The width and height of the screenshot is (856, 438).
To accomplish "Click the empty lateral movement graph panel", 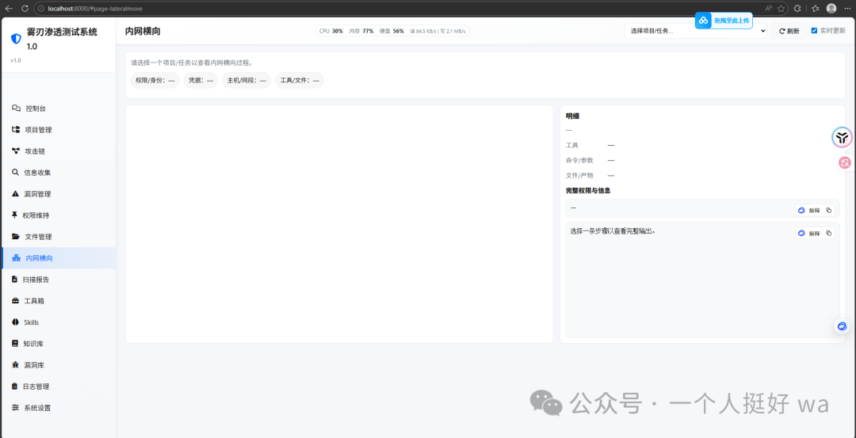I will pyautogui.click(x=339, y=224).
